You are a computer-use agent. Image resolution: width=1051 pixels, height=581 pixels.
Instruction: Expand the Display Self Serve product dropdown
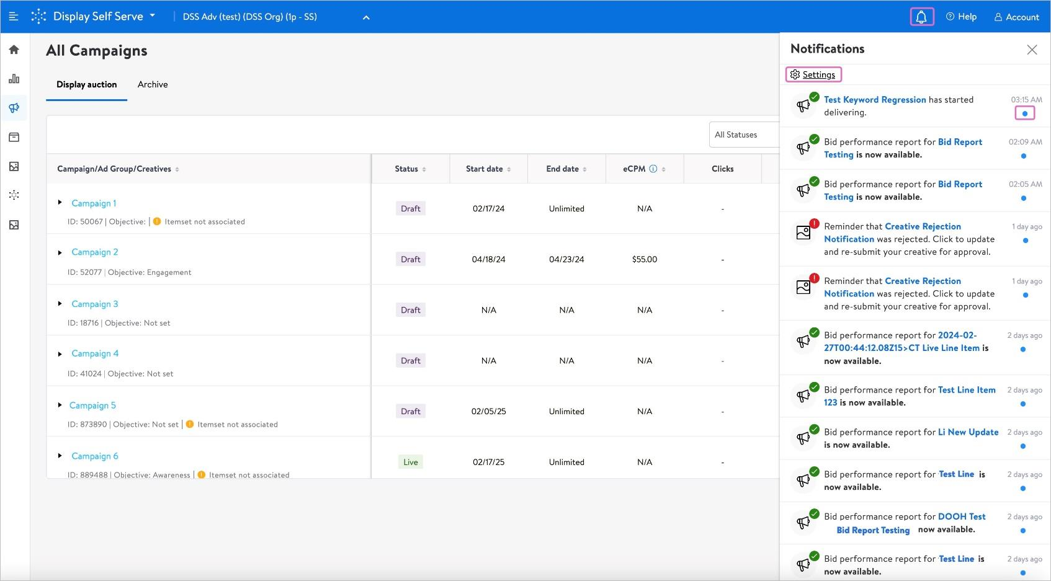tap(153, 16)
